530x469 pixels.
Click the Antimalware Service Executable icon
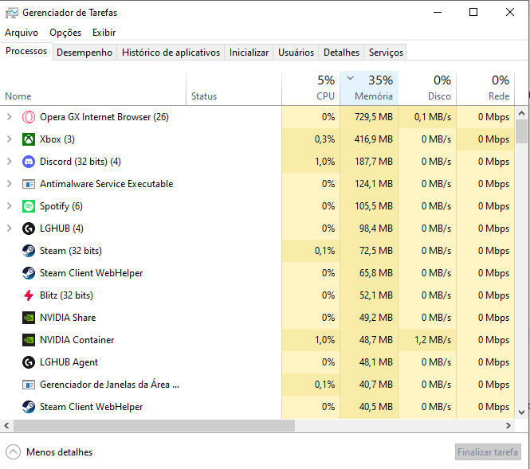pyautogui.click(x=29, y=184)
